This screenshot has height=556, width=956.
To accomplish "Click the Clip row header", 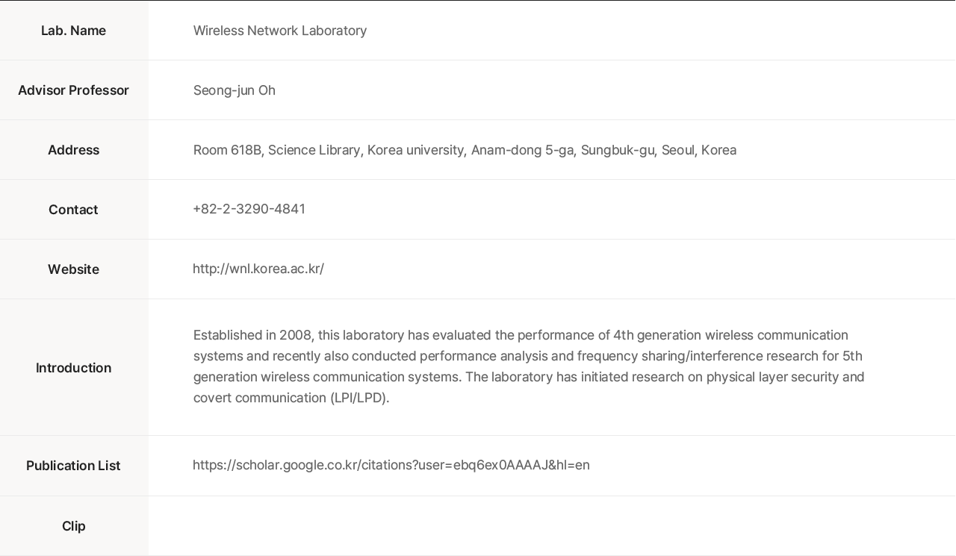I will [x=73, y=526].
